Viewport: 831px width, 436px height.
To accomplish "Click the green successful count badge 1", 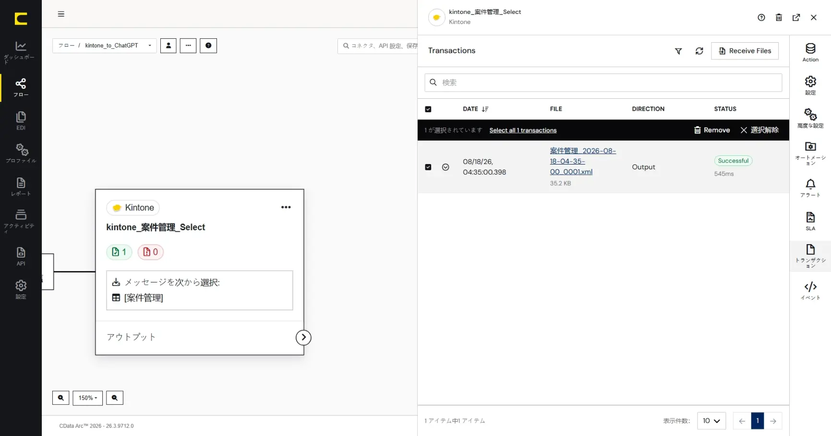I will [x=119, y=252].
